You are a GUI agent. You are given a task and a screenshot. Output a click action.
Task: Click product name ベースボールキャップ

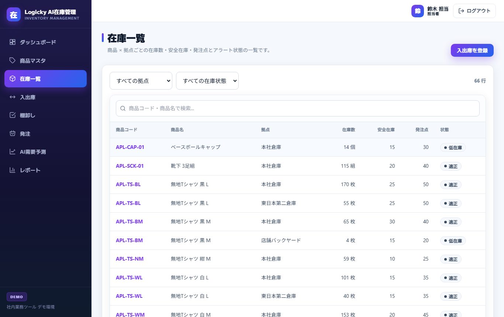pyautogui.click(x=196, y=147)
